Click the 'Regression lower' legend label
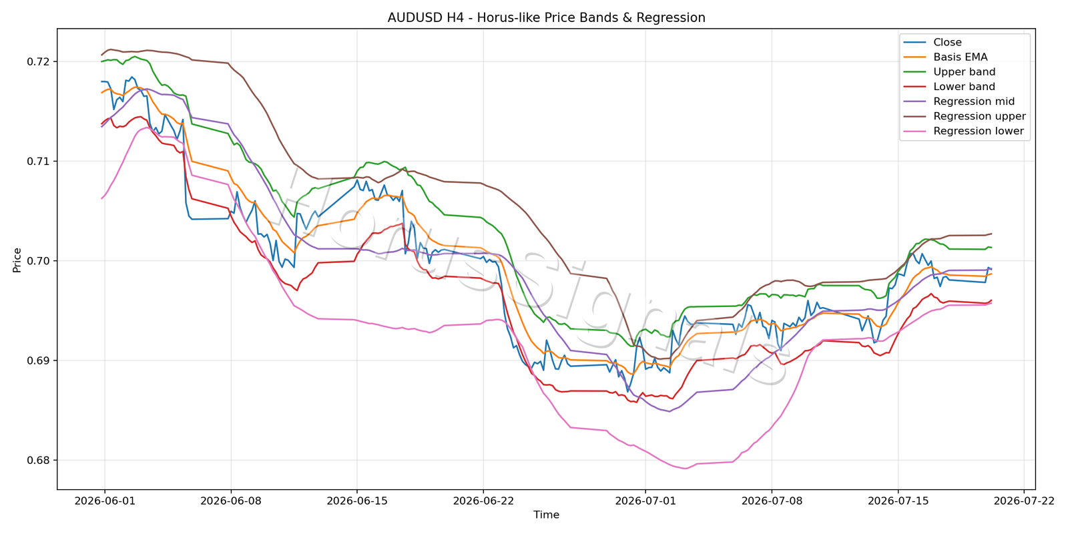This screenshot has height=534, width=1068. click(979, 131)
